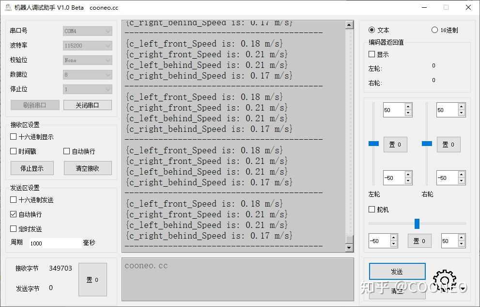480x307 pixels.
Task: Click the 刷新串口 refresh serial button
Action: click(34, 105)
